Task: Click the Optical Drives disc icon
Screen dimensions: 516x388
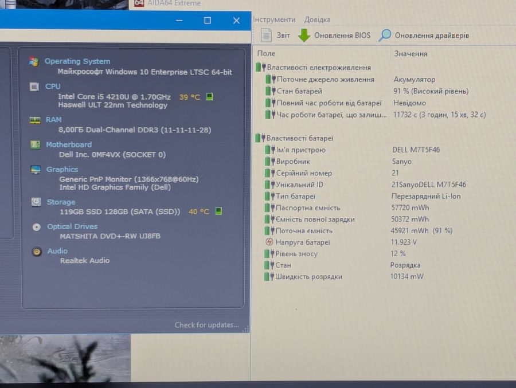Action: (x=37, y=227)
